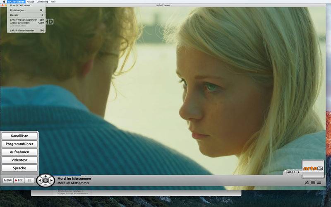
Task: Click the bottom-bar layout icon
Action: click(x=319, y=182)
